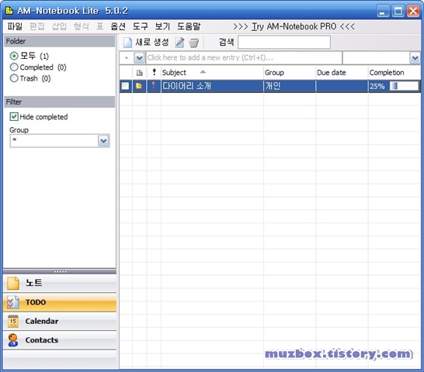Sort by the Due date column header
Image resolution: width=424 pixels, height=372 pixels.
[x=342, y=73]
